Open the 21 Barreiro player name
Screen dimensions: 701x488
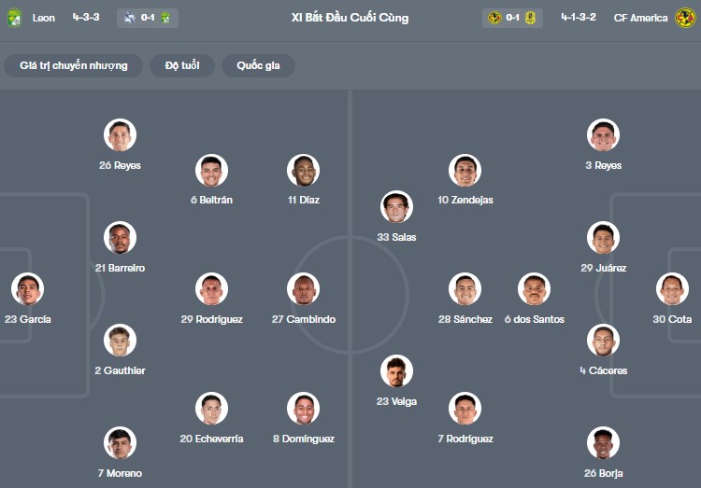tap(120, 268)
